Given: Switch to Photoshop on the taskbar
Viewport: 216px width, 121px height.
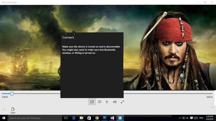Looking at the screenshot, I should pos(105,118).
